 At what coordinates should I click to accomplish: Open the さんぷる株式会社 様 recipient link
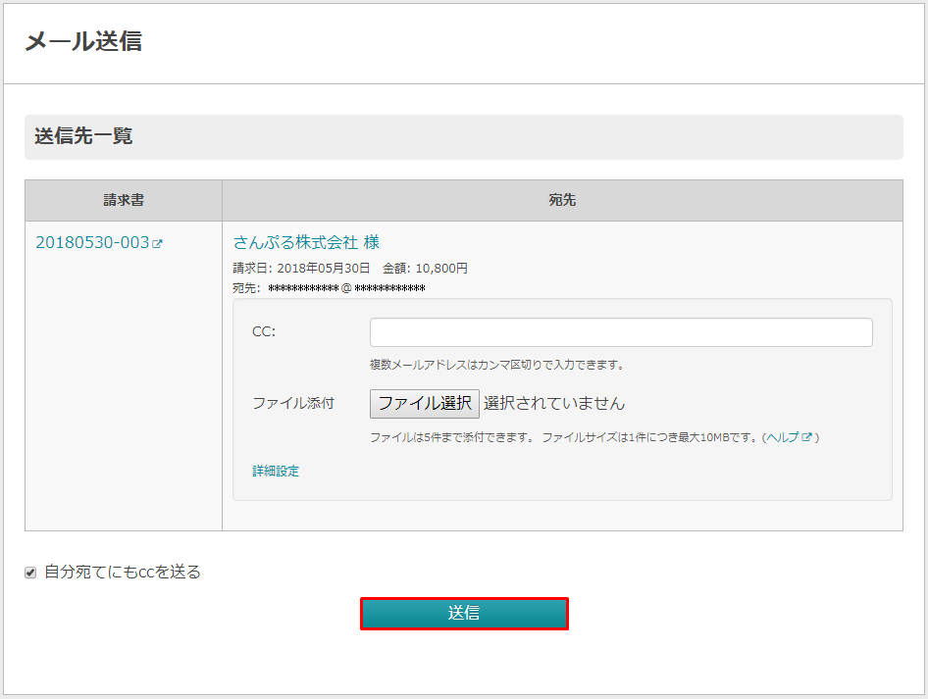click(306, 242)
